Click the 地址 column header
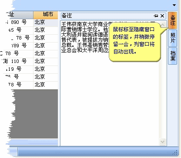Viewport: 181px width, 158px height. tap(19, 15)
